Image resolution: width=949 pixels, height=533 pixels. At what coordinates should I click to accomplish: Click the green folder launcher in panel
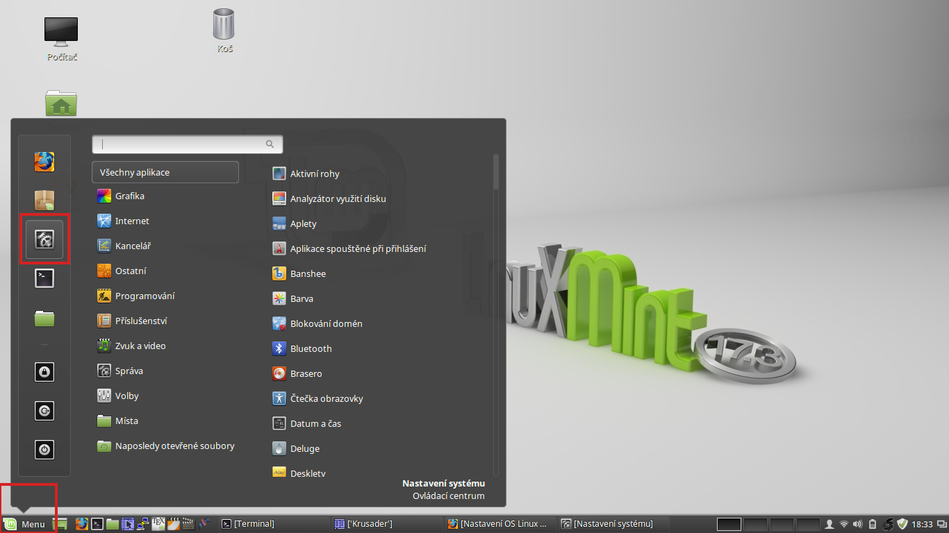(113, 524)
